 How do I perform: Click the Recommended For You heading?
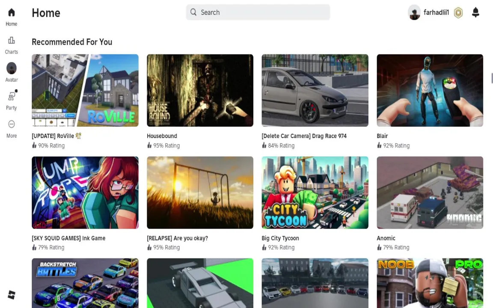[x=72, y=42]
